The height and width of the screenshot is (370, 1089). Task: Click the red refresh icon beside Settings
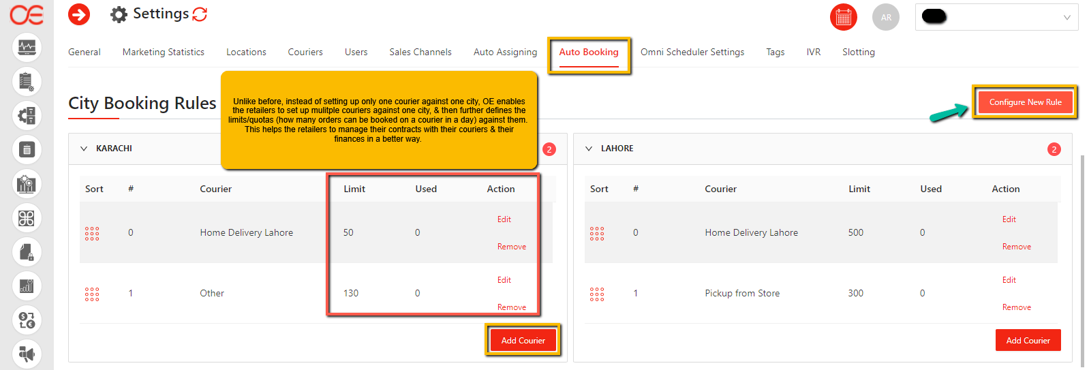click(200, 14)
